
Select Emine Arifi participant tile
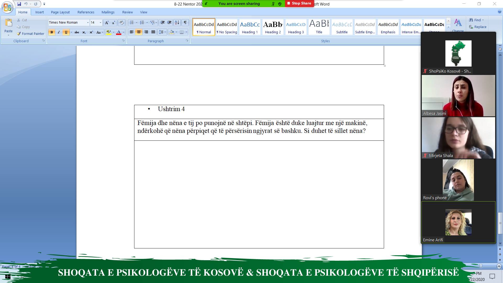point(458,222)
